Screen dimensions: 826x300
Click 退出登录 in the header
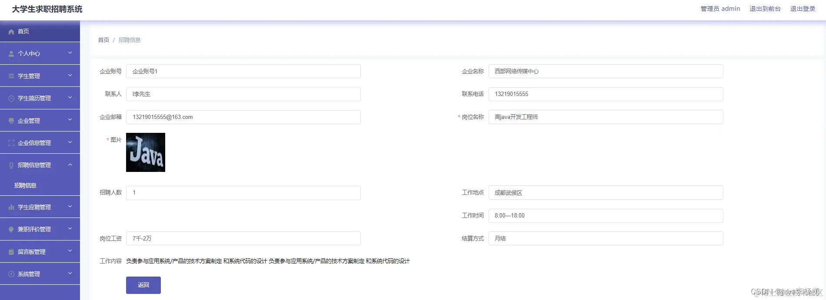click(803, 9)
